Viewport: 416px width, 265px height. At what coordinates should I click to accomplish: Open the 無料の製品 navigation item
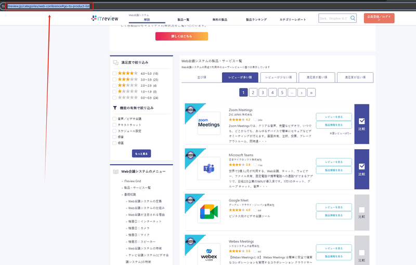[x=219, y=20]
